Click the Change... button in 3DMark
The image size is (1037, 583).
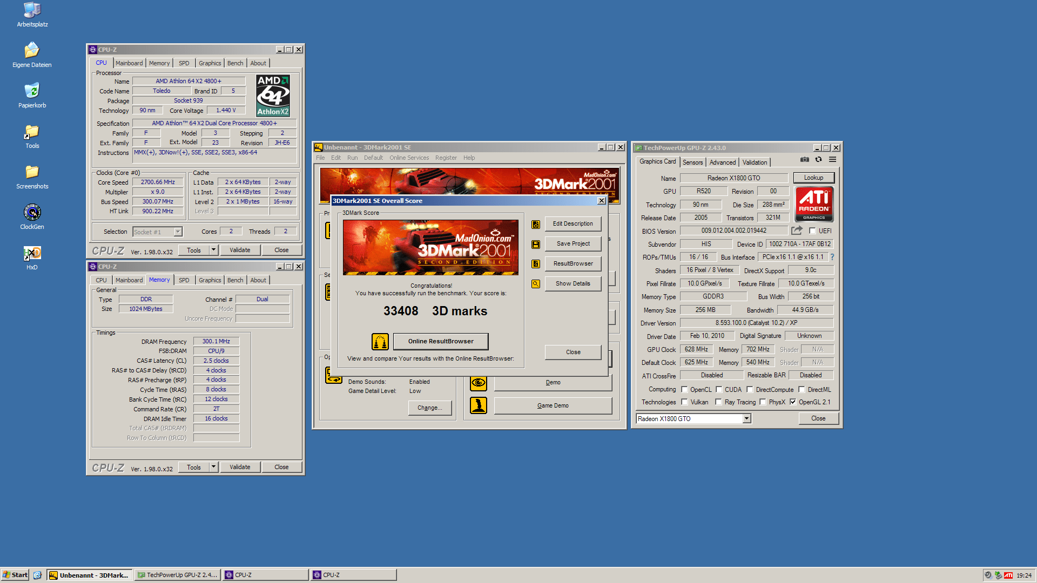pyautogui.click(x=430, y=408)
